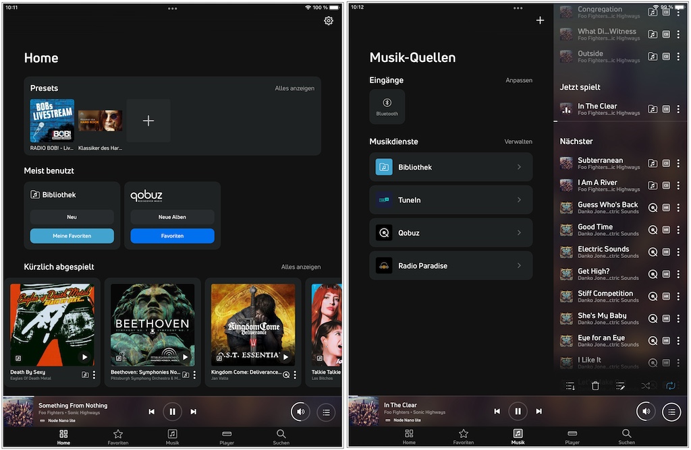Image resolution: width=691 pixels, height=450 pixels.
Task: Open Neue Alben in Qobuz card
Action: pyautogui.click(x=172, y=217)
